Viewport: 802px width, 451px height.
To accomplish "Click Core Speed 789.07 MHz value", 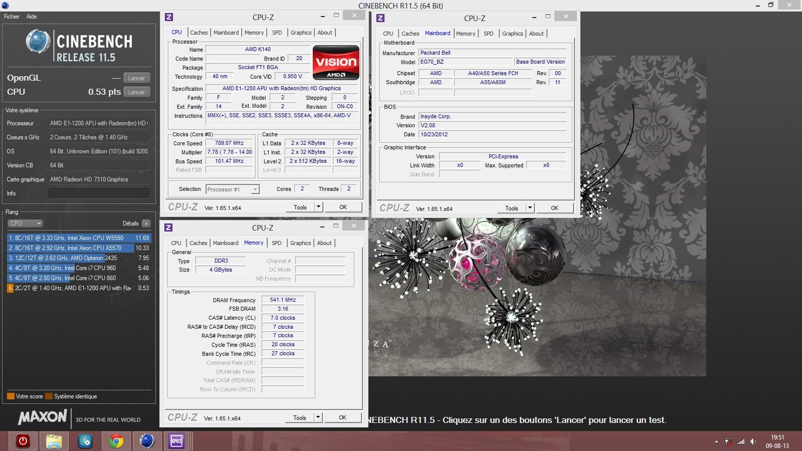I will (229, 143).
